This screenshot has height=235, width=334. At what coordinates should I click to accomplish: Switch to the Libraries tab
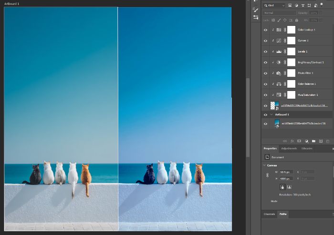(307, 148)
